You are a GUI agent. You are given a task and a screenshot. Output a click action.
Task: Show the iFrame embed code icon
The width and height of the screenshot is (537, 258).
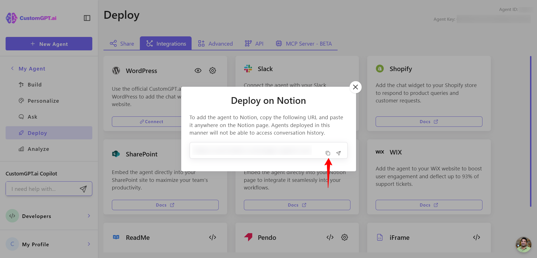coord(477,237)
